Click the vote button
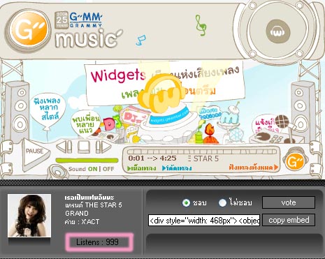 [289, 202]
